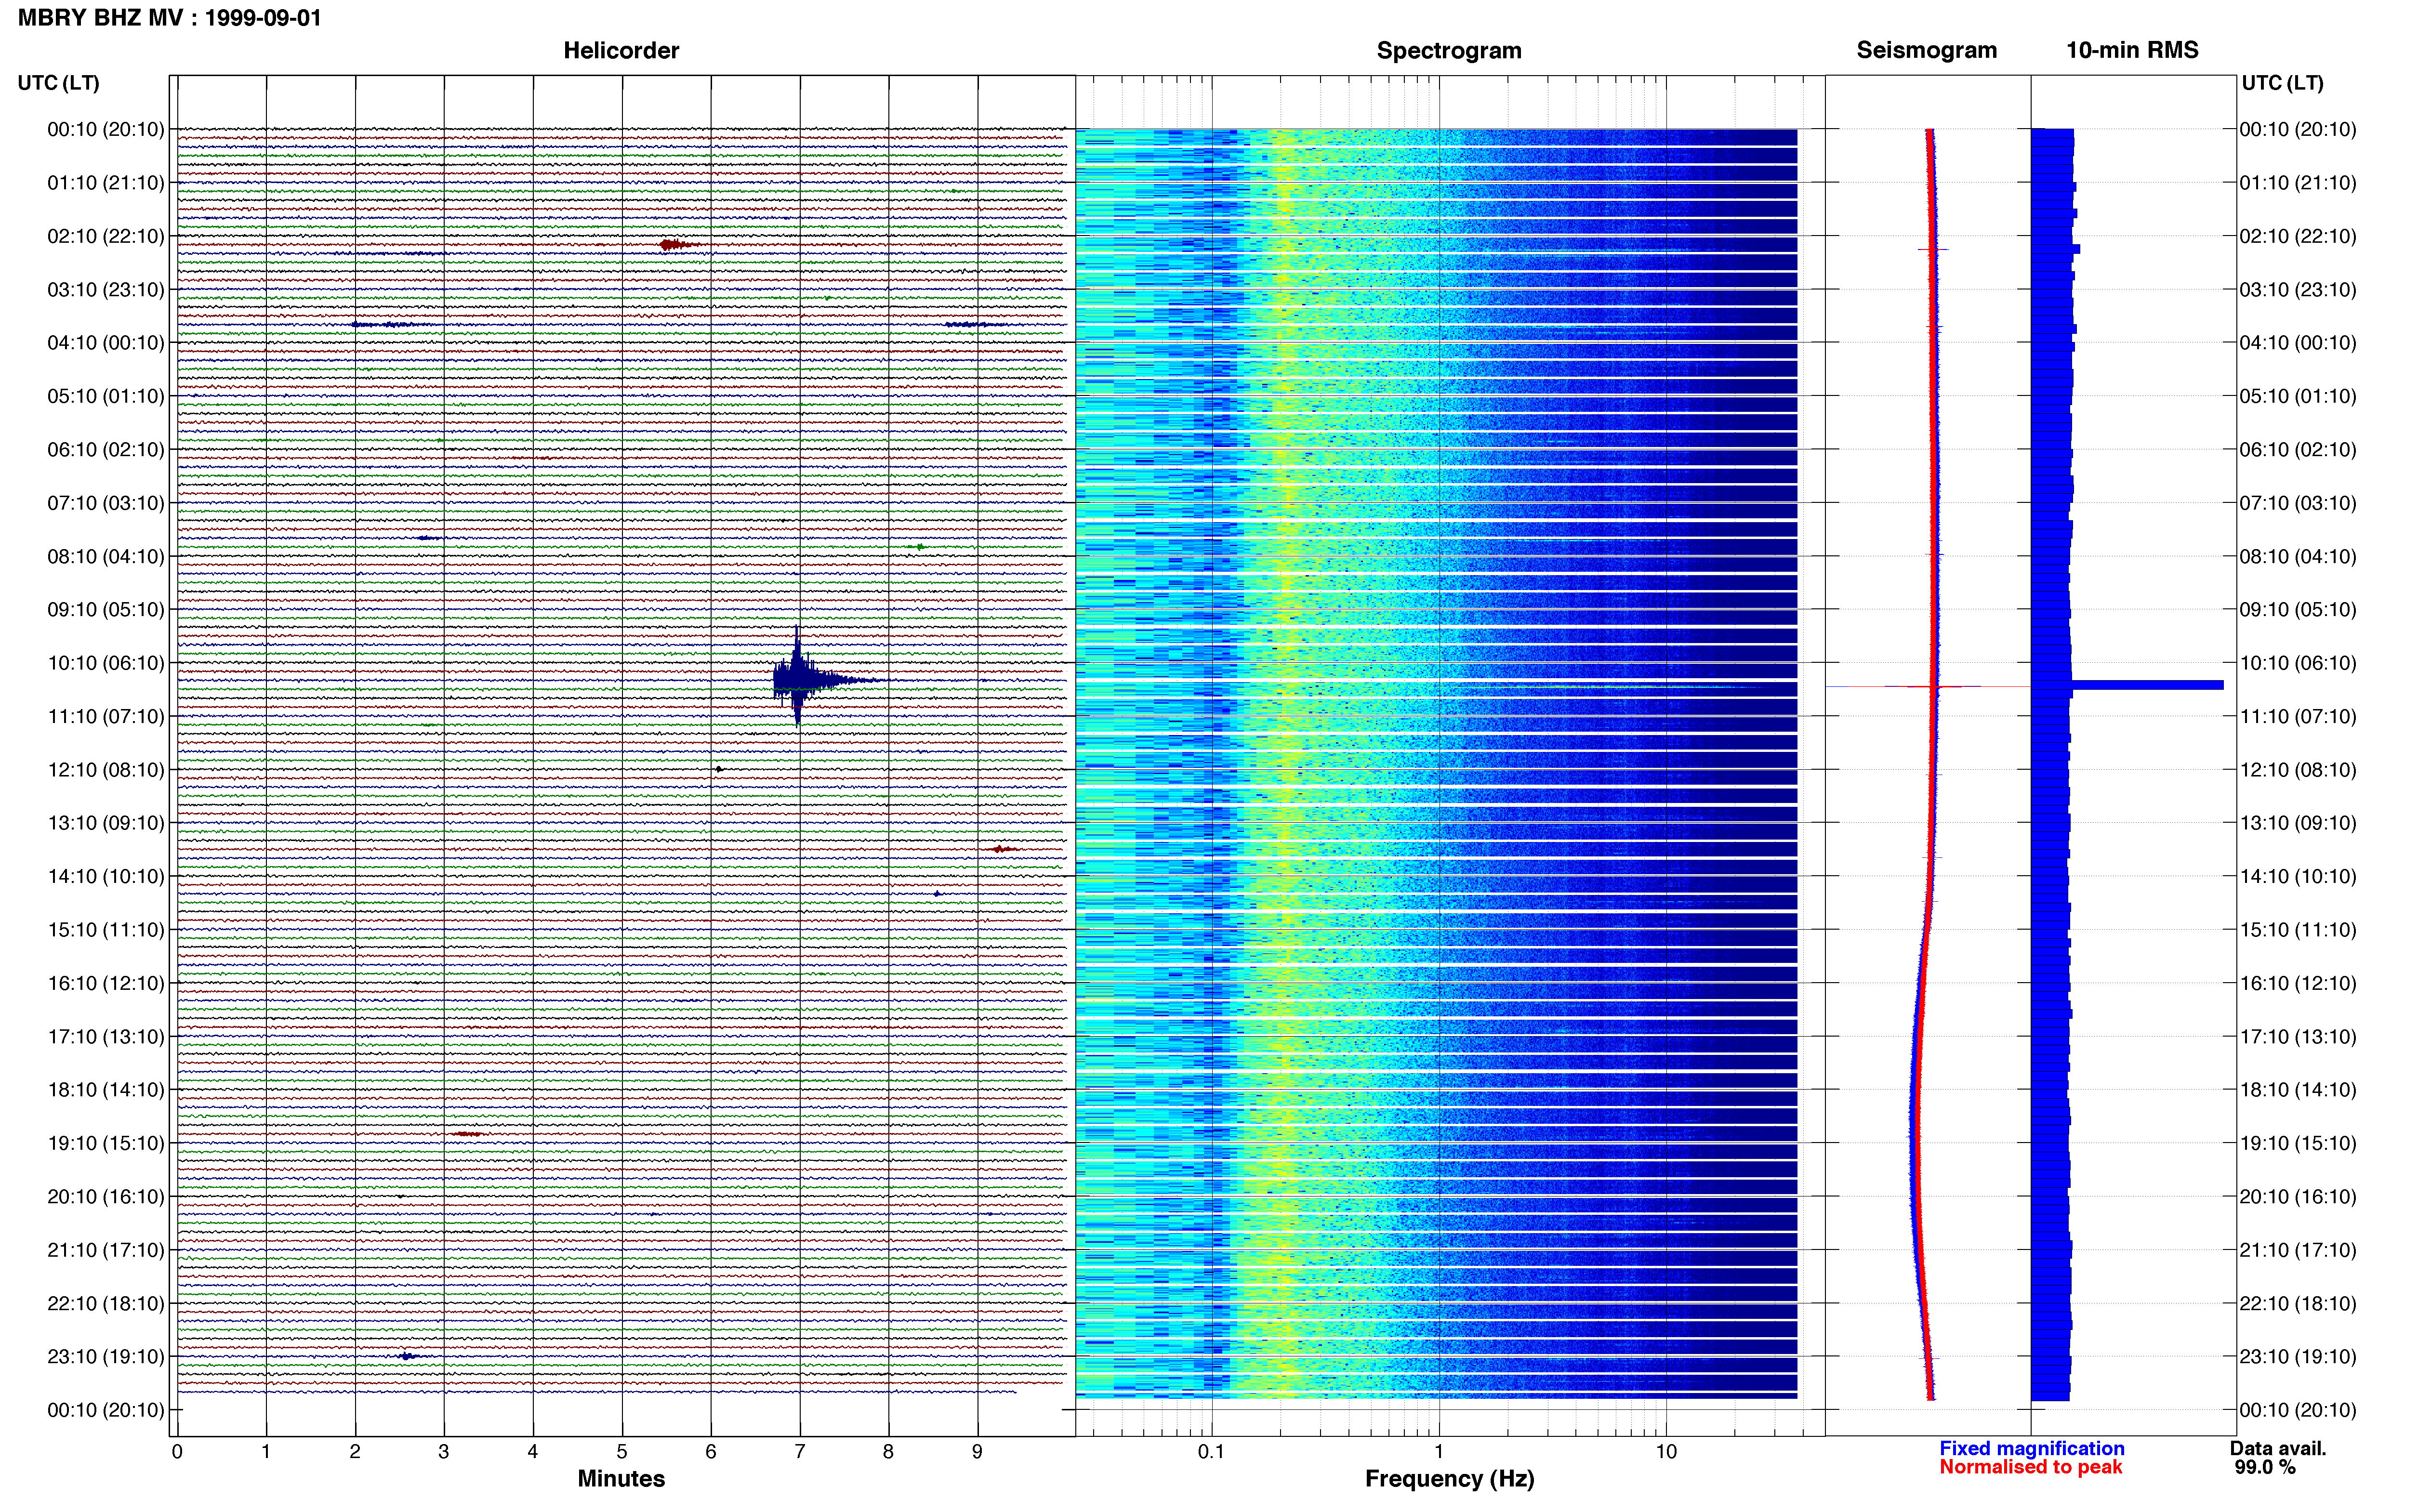
Task: Click the red event burst on the 02:20 trace
Action: pyautogui.click(x=676, y=244)
